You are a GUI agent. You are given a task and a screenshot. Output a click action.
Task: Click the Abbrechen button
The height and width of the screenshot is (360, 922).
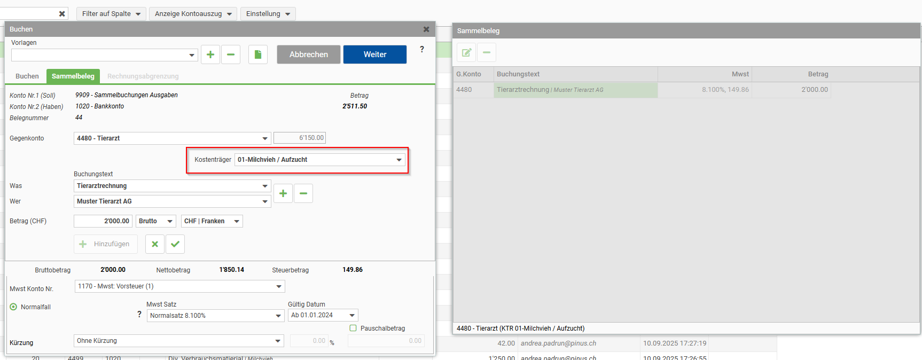point(308,54)
